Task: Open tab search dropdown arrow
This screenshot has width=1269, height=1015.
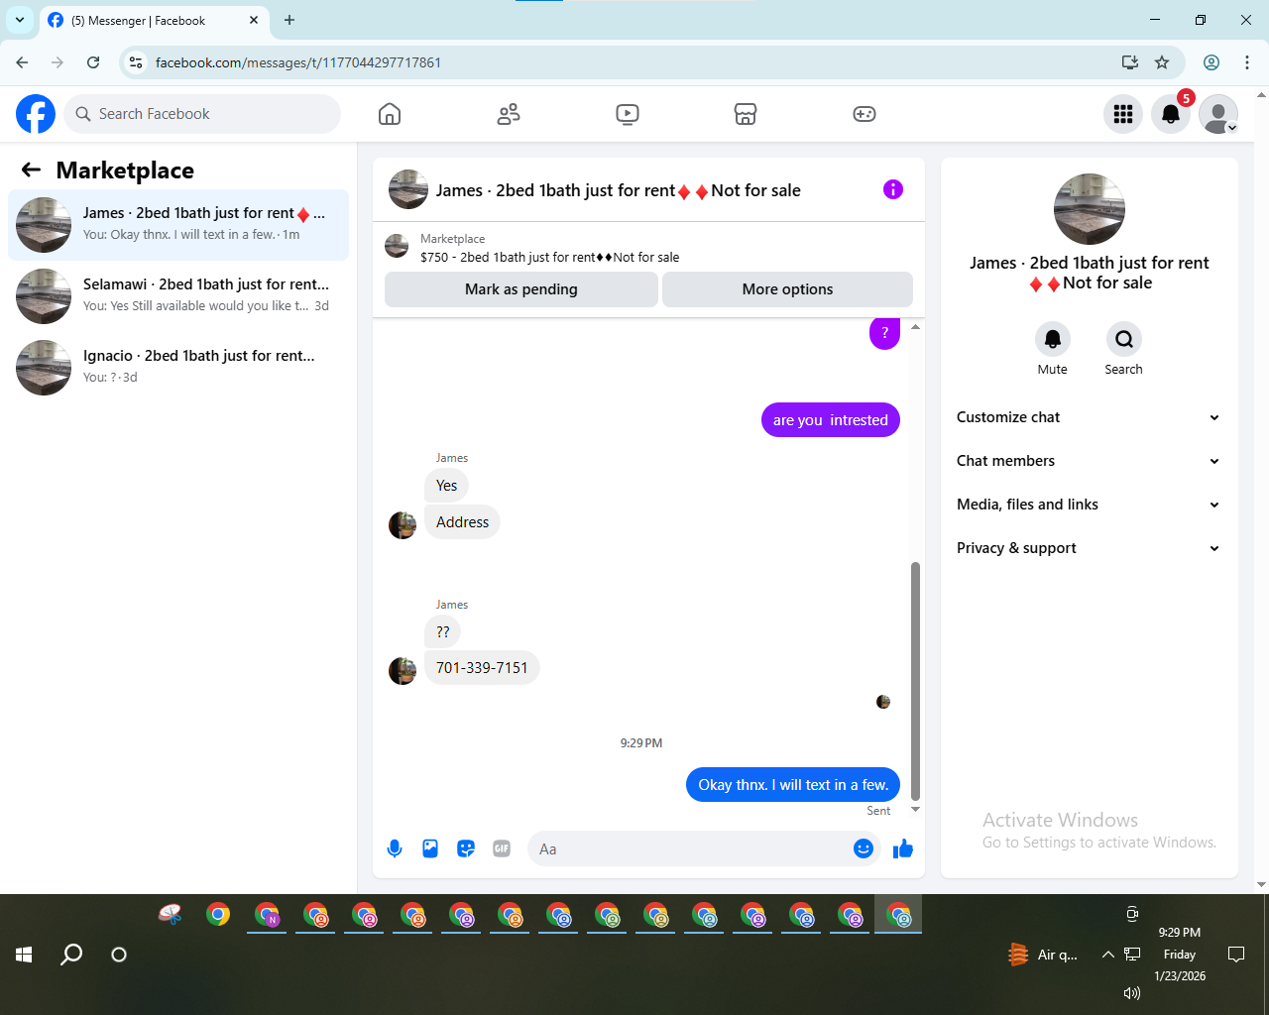Action: click(19, 20)
